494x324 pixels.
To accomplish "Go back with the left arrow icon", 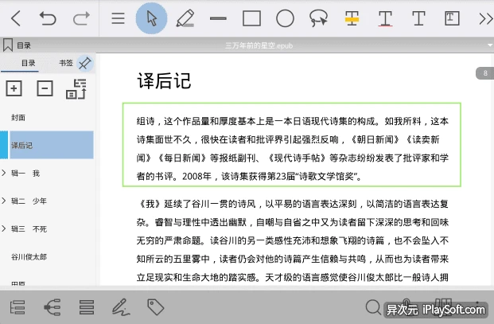I will tap(16, 18).
